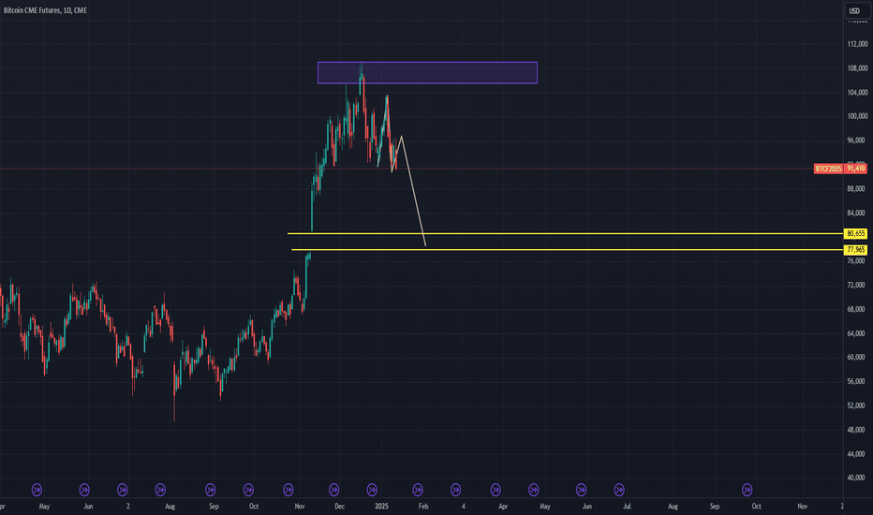This screenshot has width=873, height=515.
Task: Click the 84,000 price axis value
Action: (856, 213)
